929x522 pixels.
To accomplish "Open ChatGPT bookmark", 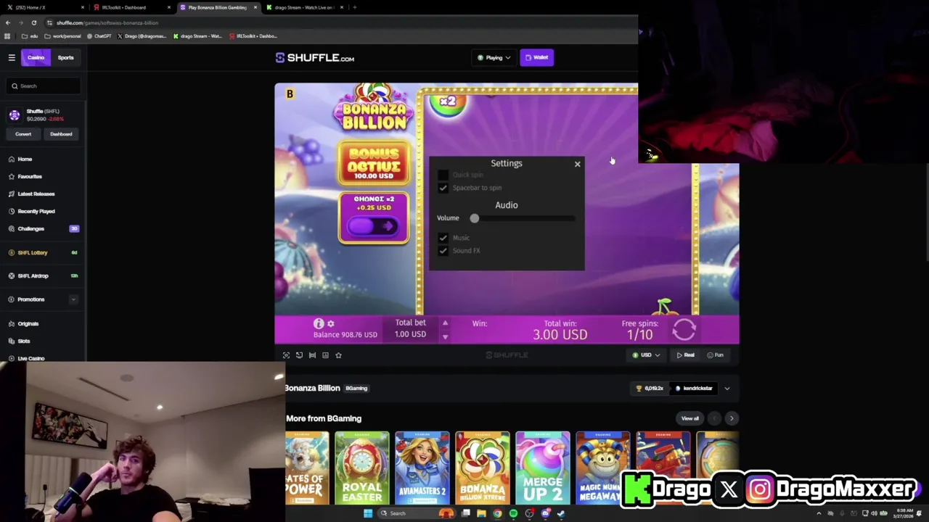I will pos(99,36).
